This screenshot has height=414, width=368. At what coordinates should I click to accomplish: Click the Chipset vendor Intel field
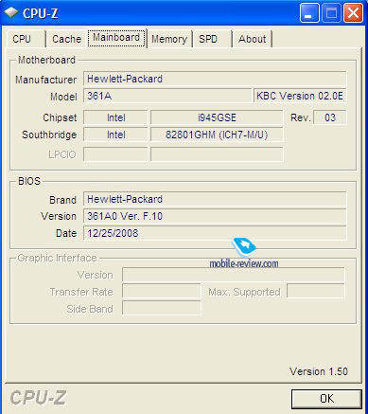click(115, 117)
